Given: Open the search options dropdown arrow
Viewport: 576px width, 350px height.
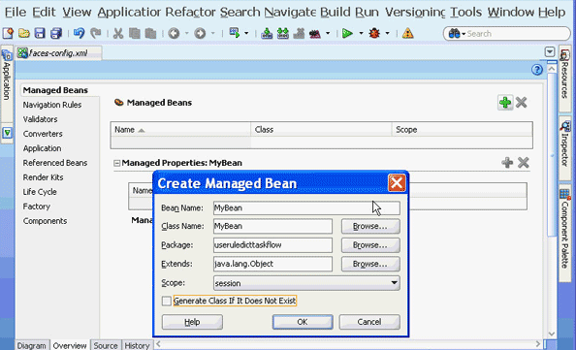Looking at the screenshot, I should click(464, 34).
